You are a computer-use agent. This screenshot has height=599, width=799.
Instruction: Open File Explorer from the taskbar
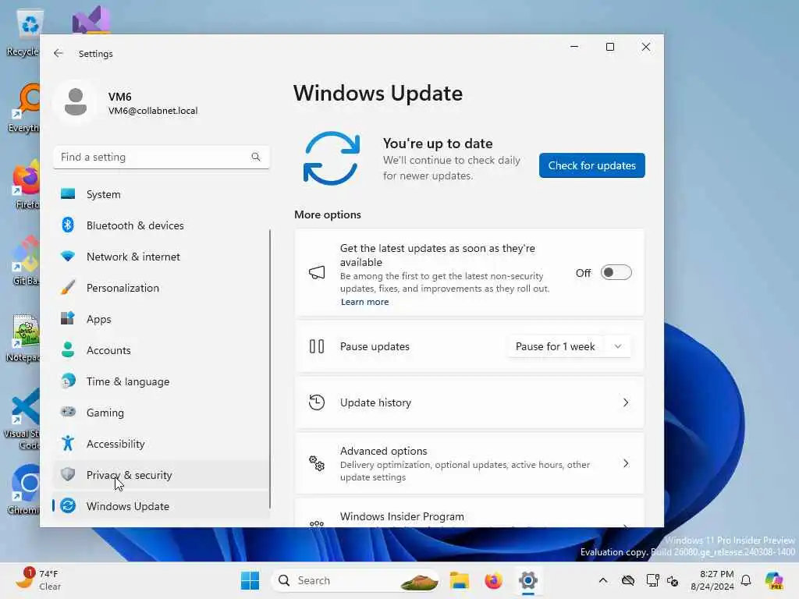tap(459, 580)
